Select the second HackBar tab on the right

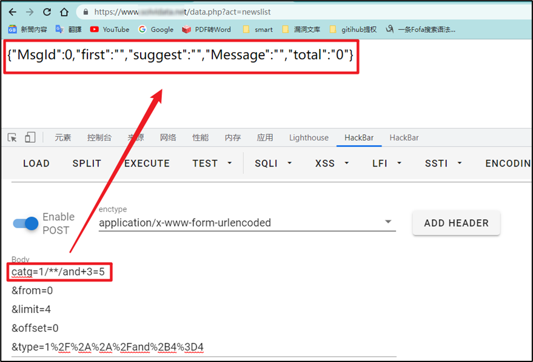[x=404, y=137]
